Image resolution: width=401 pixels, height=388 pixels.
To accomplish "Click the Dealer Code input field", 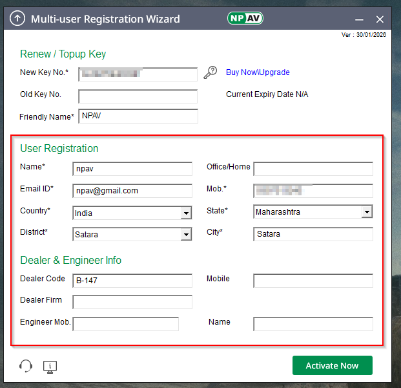I will click(x=132, y=281).
